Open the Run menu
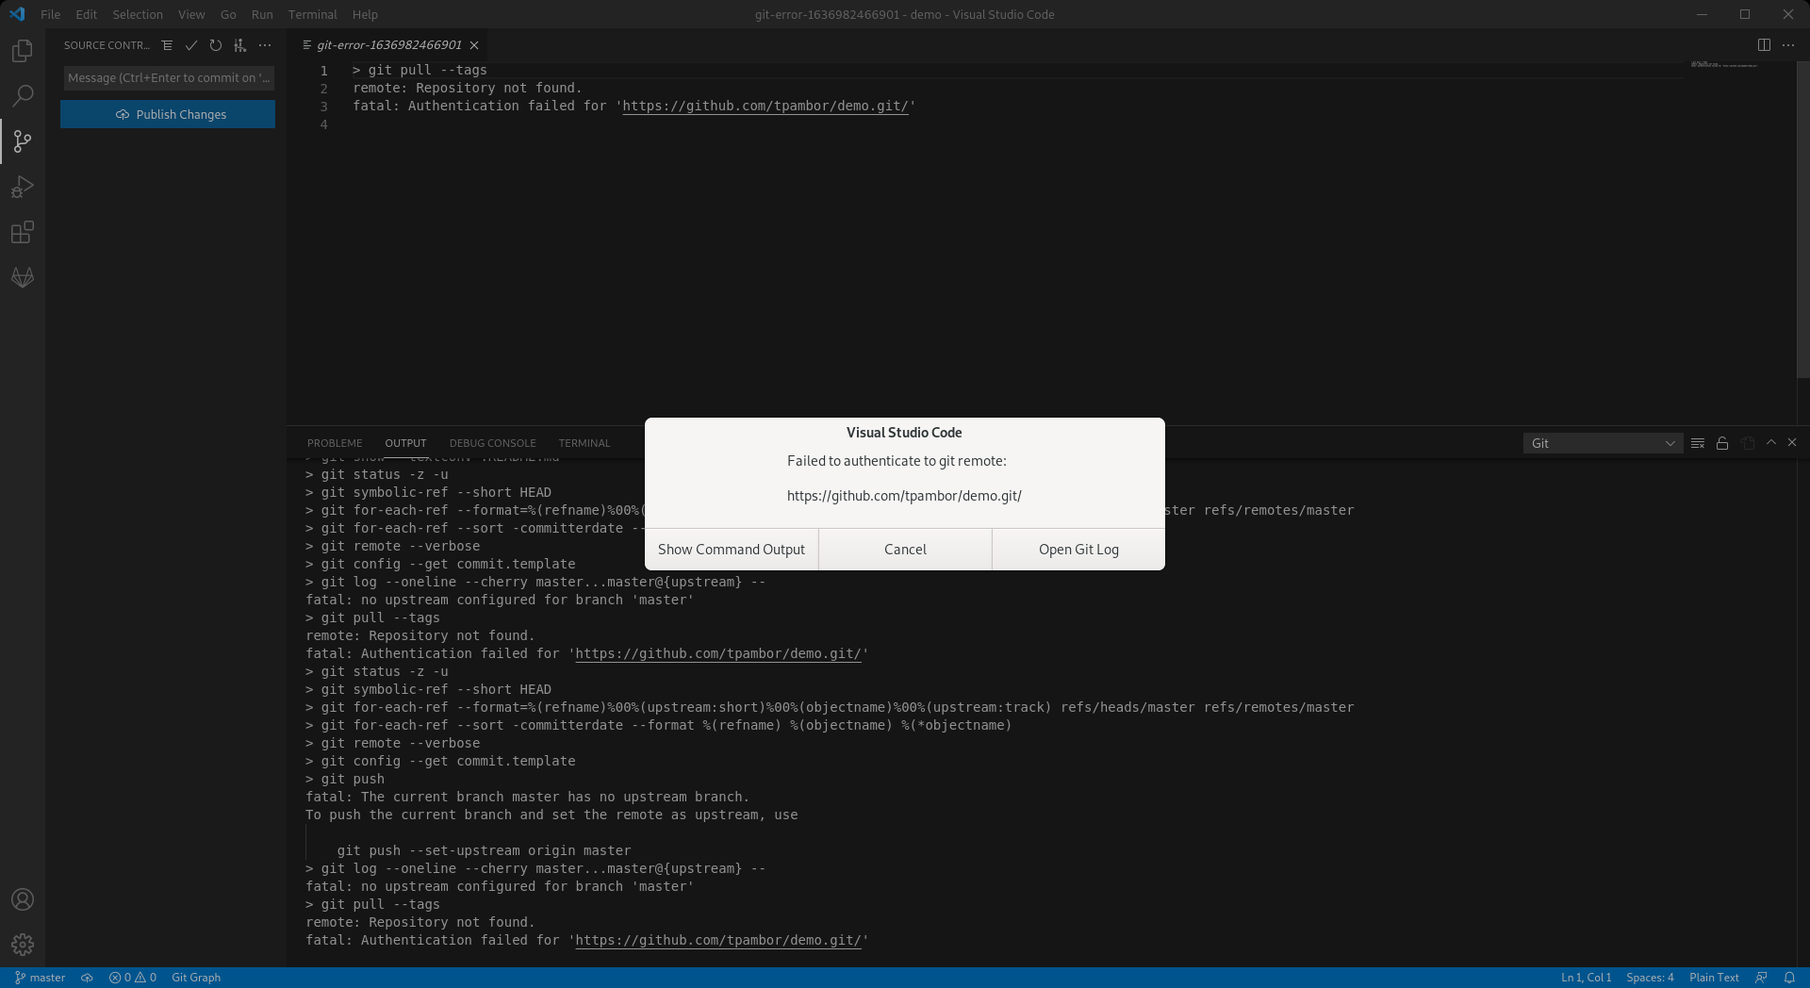The width and height of the screenshot is (1810, 988). pos(262,14)
